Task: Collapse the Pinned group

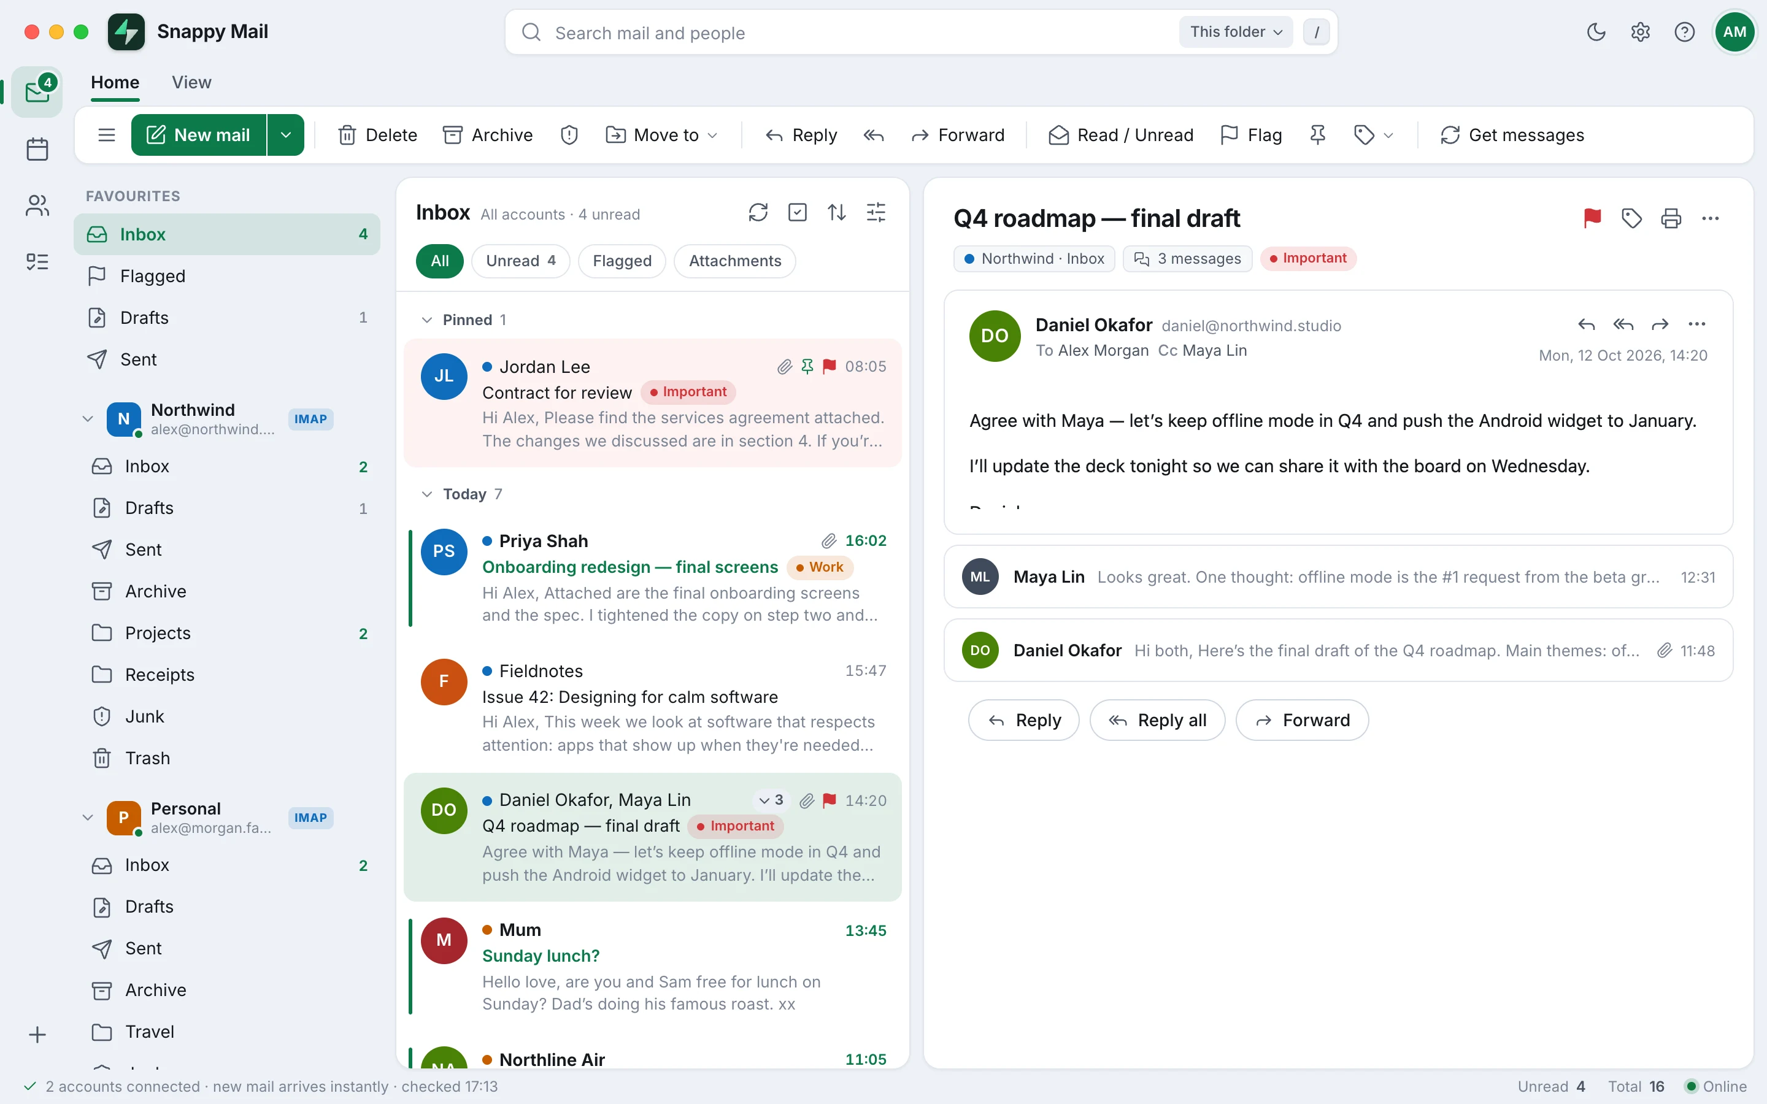Action: tap(427, 320)
